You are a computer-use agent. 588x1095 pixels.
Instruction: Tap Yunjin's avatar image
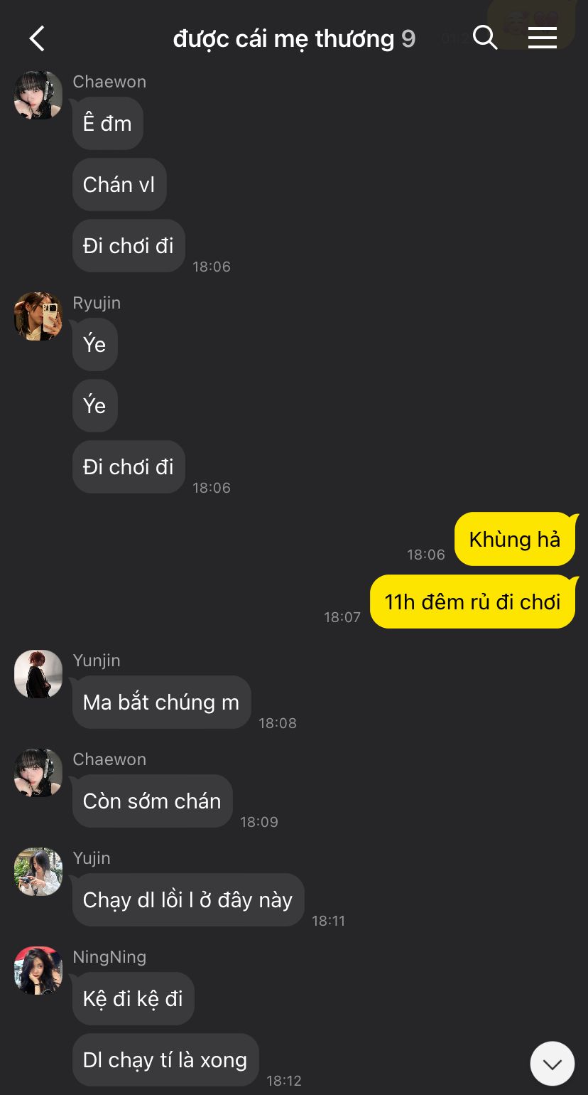click(x=38, y=673)
